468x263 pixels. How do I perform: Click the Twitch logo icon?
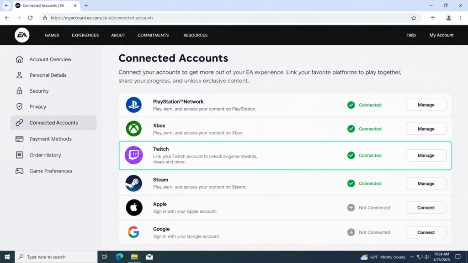pos(133,155)
